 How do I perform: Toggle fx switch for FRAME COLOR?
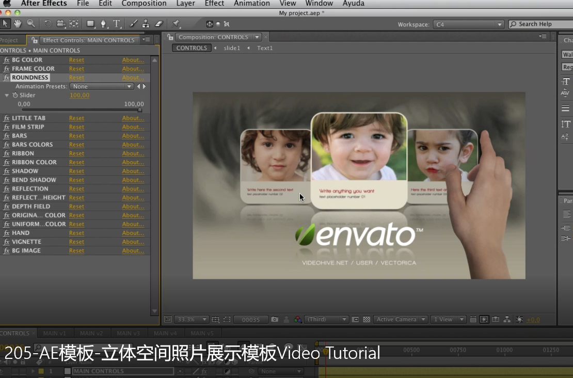pyautogui.click(x=6, y=69)
